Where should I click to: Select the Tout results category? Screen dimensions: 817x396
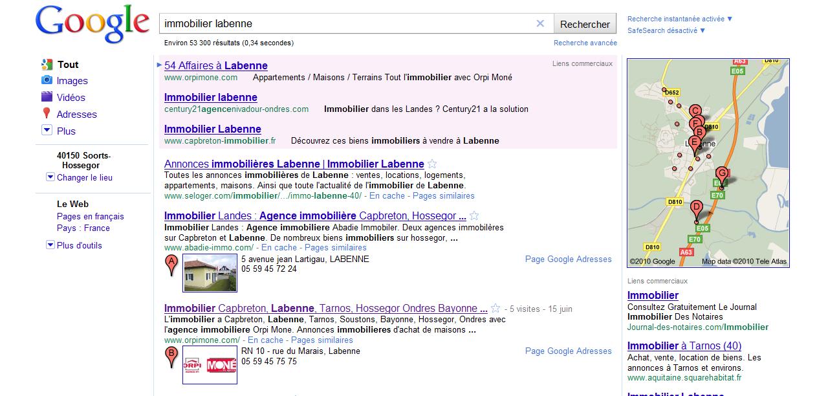(67, 65)
